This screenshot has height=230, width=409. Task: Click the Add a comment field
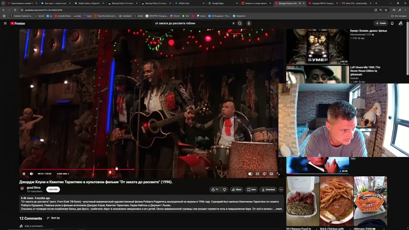(x=34, y=226)
